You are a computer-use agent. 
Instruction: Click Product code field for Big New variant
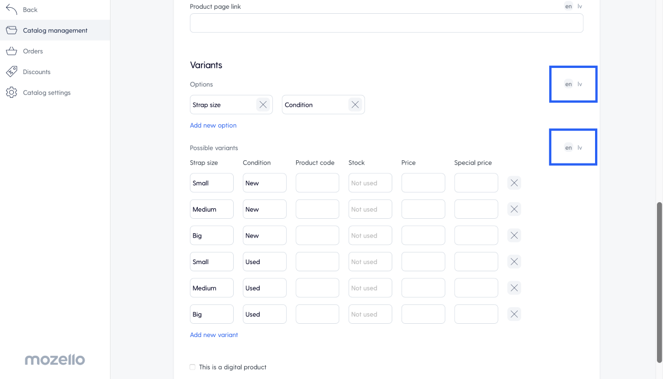coord(317,235)
